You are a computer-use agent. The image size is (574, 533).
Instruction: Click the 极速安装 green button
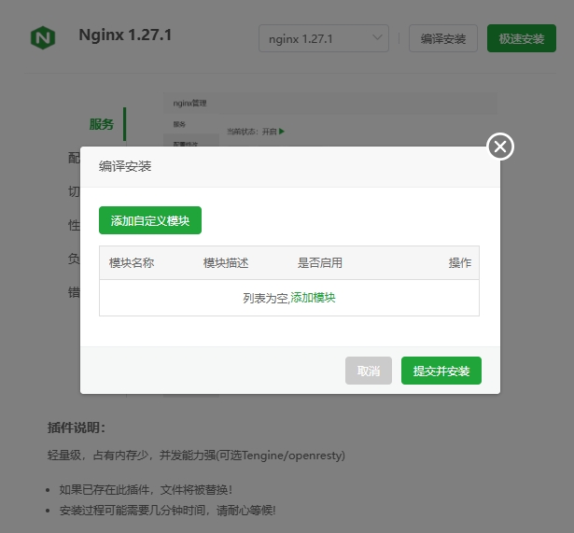coord(522,38)
